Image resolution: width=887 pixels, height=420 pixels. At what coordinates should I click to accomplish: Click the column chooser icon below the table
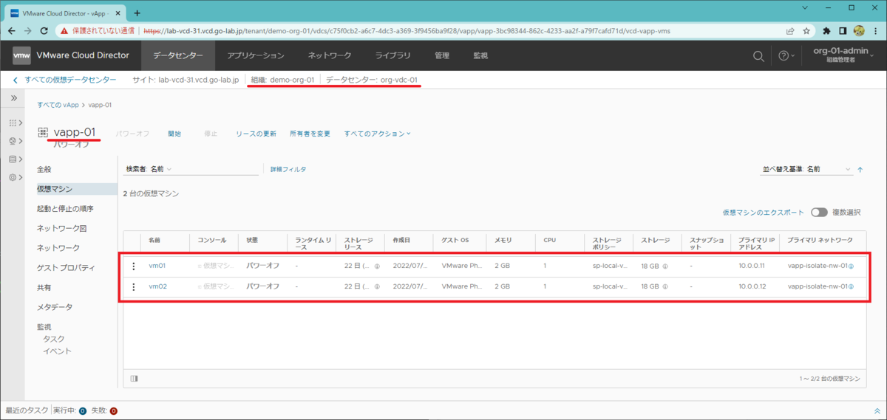[x=134, y=379]
